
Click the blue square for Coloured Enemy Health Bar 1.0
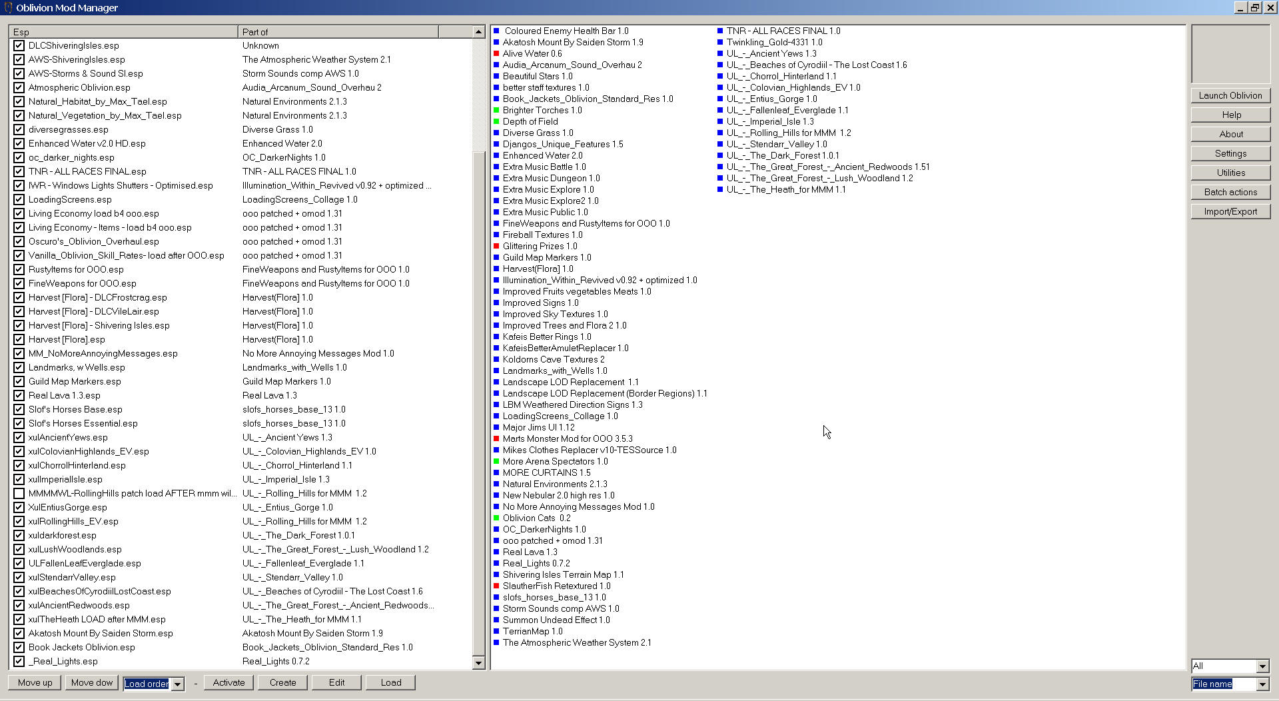[496, 31]
